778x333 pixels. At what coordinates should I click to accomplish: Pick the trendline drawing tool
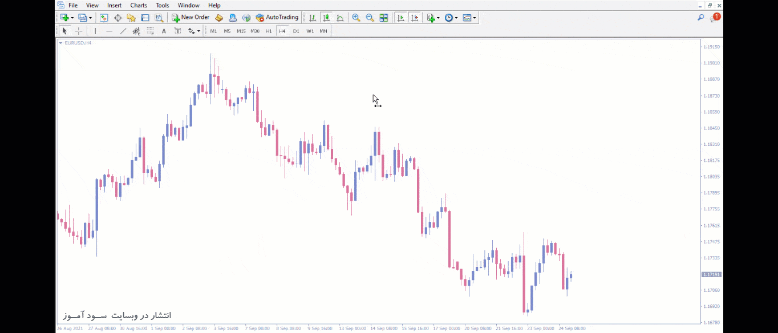tap(123, 31)
